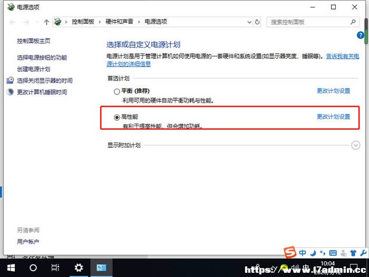Open 更改计划设置 for the 平衡 plan

coord(333,91)
